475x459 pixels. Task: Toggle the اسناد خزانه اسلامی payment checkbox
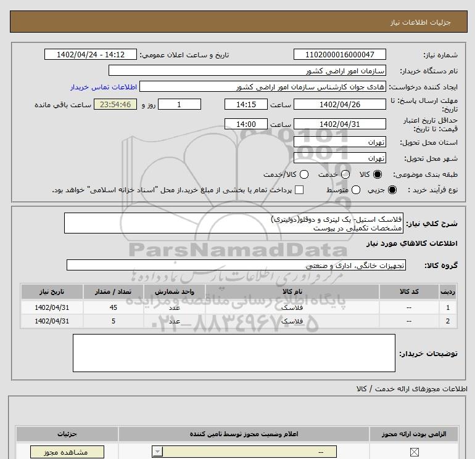coord(299,190)
